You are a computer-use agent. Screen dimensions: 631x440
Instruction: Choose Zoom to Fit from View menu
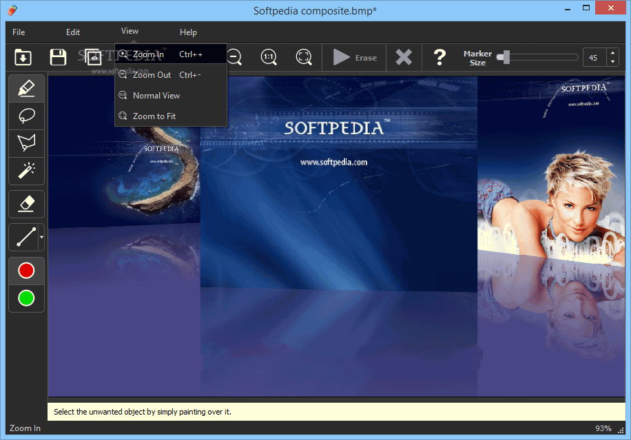[x=171, y=116]
